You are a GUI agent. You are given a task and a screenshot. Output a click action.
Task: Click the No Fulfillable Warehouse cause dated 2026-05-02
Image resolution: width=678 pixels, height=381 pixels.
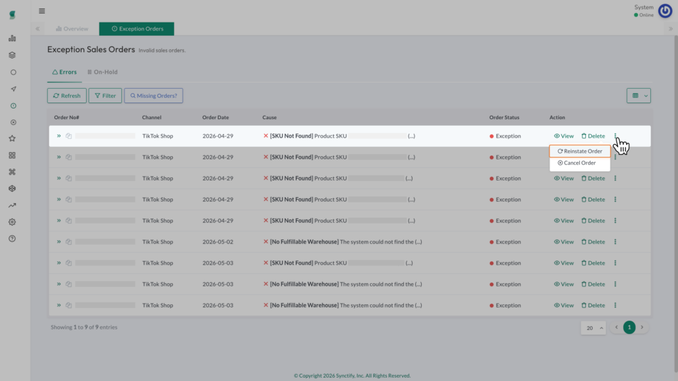click(x=342, y=242)
